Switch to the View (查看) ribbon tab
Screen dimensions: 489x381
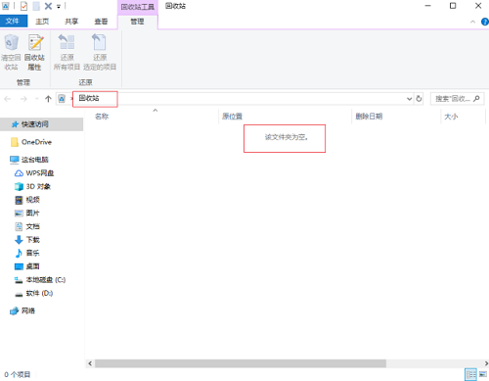pos(101,22)
